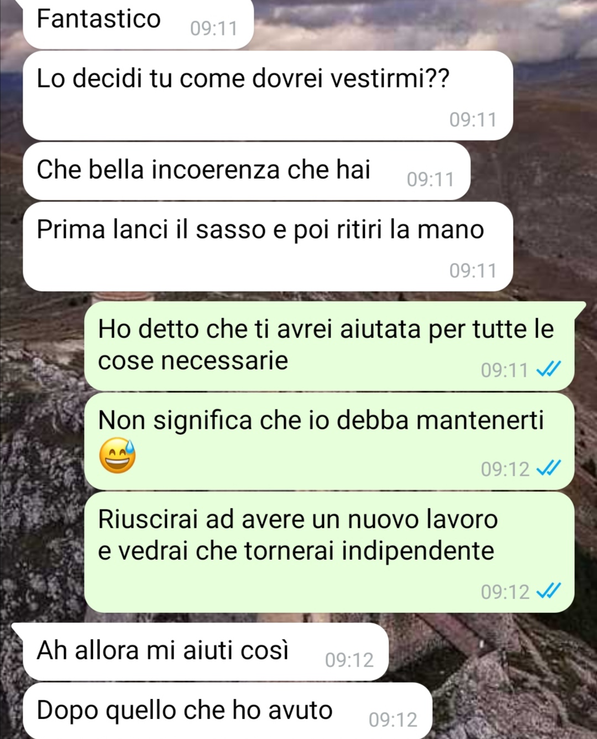
Task: Tap the 'Che bella incoerenza che hai' message
Action: point(247,171)
